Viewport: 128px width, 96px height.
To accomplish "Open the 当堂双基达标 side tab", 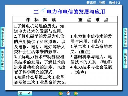I will point(125,38).
